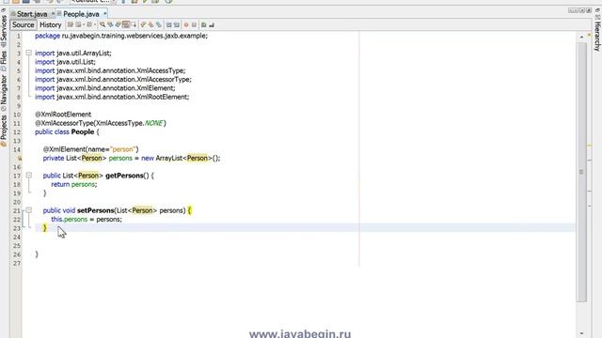Click "getPersons" method name
The height and width of the screenshot is (338, 602).
124,176
